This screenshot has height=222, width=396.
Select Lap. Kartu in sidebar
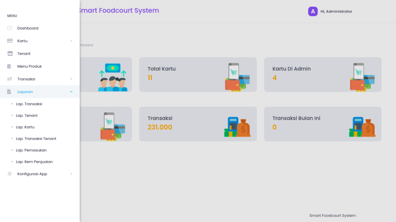(x=25, y=127)
